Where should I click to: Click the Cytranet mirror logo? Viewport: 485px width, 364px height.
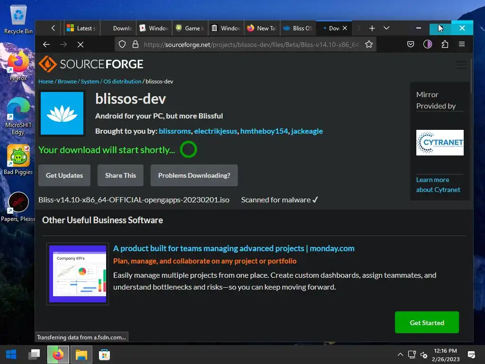[440, 143]
